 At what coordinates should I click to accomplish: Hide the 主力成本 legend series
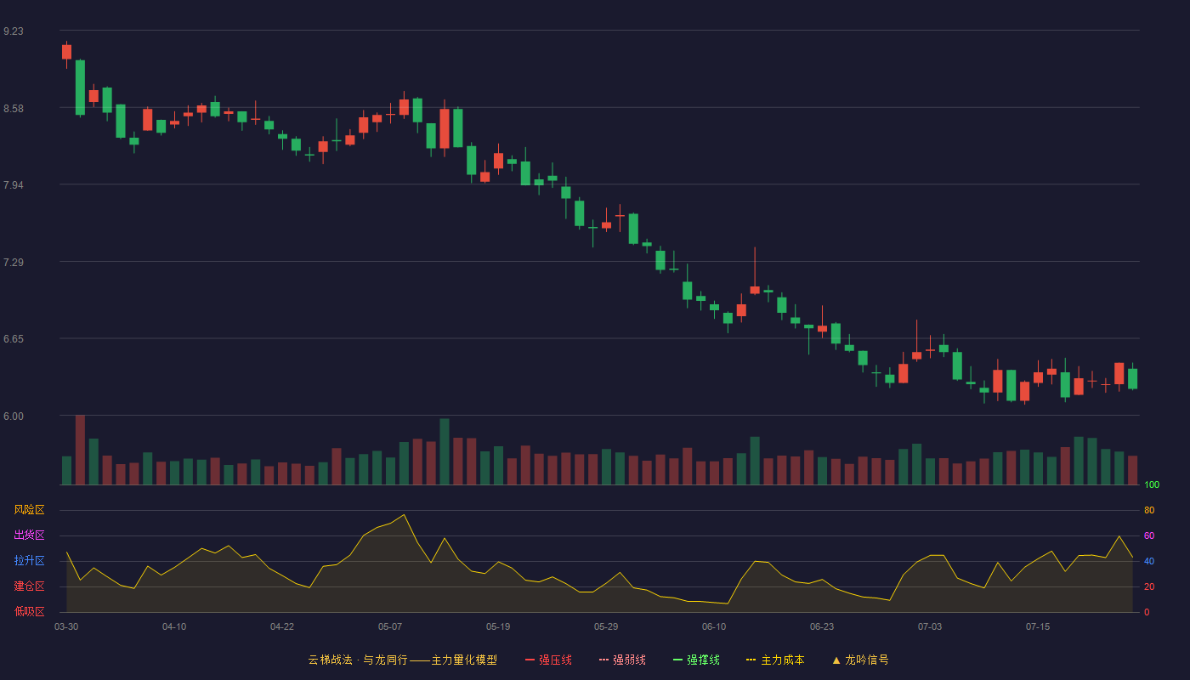(775, 660)
